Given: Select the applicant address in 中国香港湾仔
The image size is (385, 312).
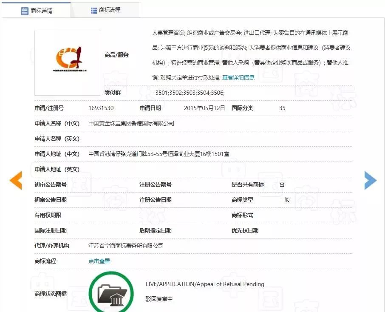Looking at the screenshot, I should 159,154.
